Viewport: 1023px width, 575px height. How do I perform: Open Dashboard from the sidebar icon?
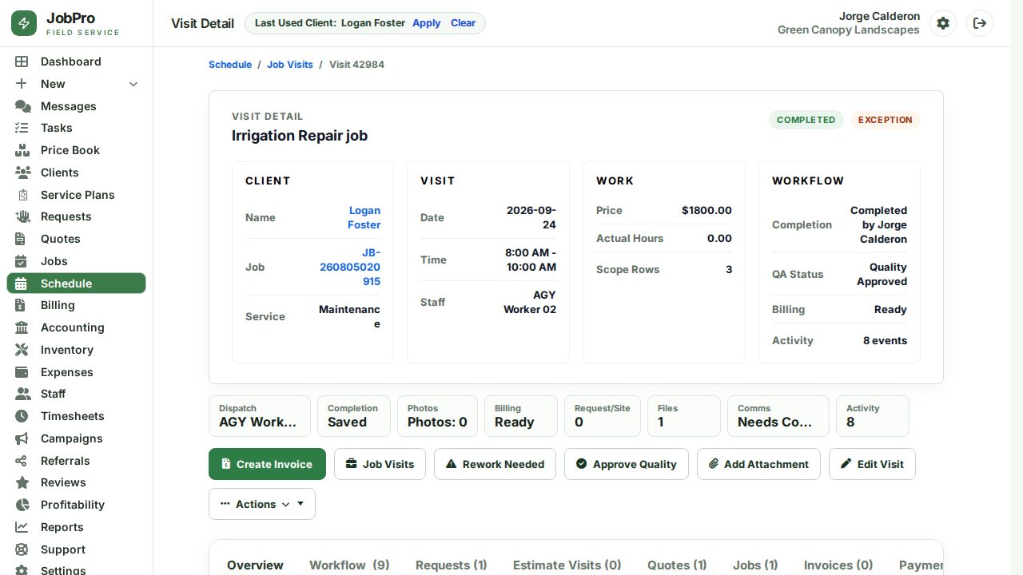(22, 61)
